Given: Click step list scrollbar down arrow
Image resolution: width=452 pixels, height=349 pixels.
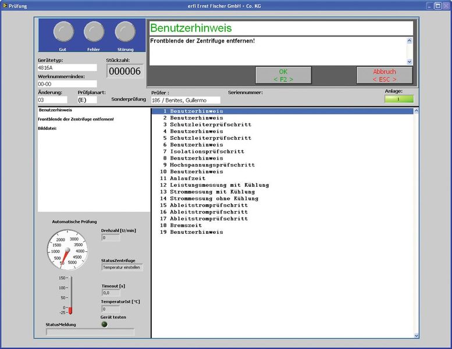Looking at the screenshot, I should pyautogui.click(x=416, y=336).
